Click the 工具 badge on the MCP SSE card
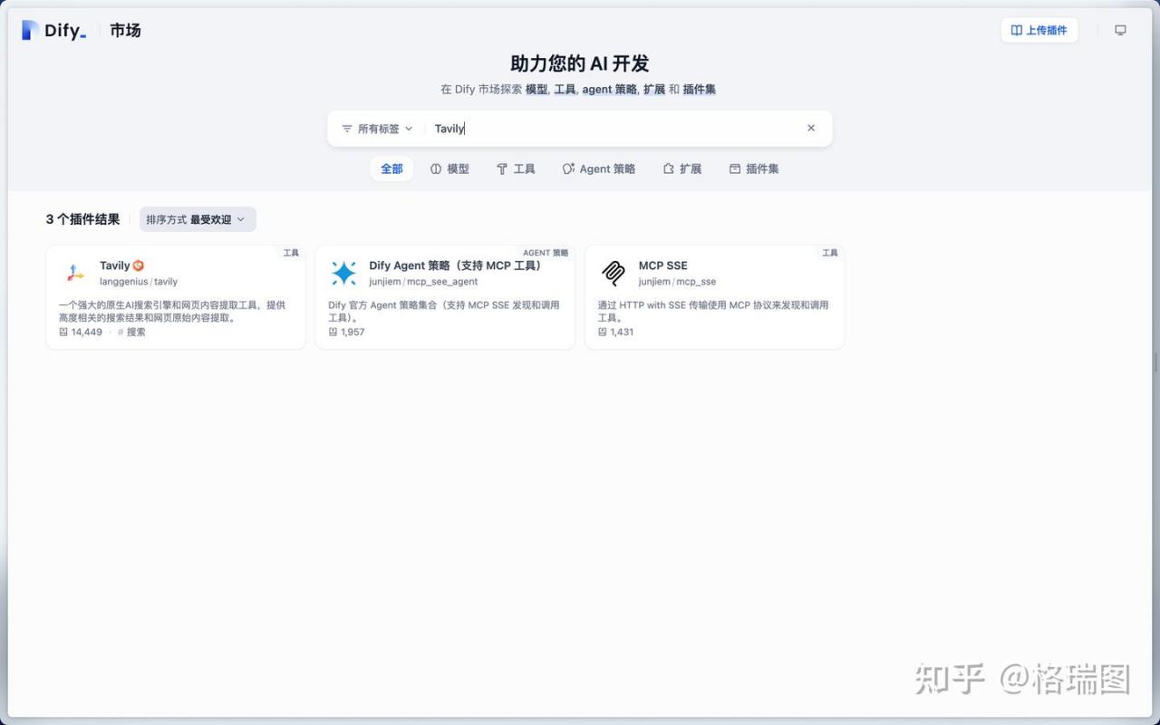 [x=830, y=253]
